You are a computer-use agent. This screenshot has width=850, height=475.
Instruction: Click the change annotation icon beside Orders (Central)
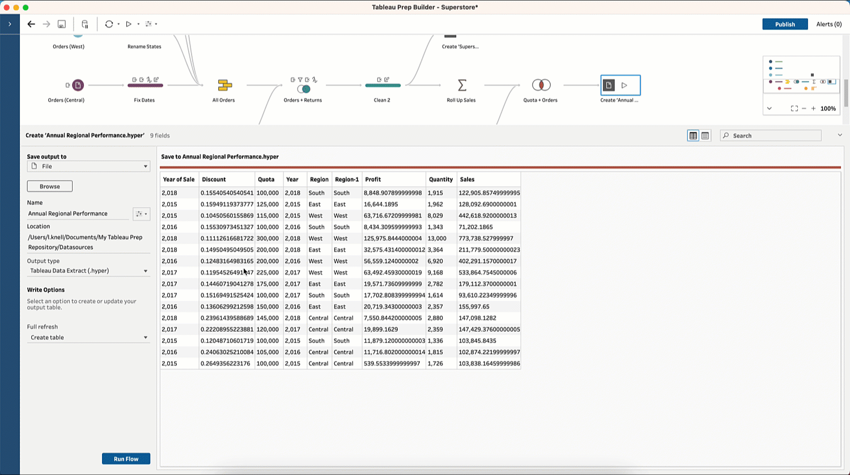click(x=68, y=85)
